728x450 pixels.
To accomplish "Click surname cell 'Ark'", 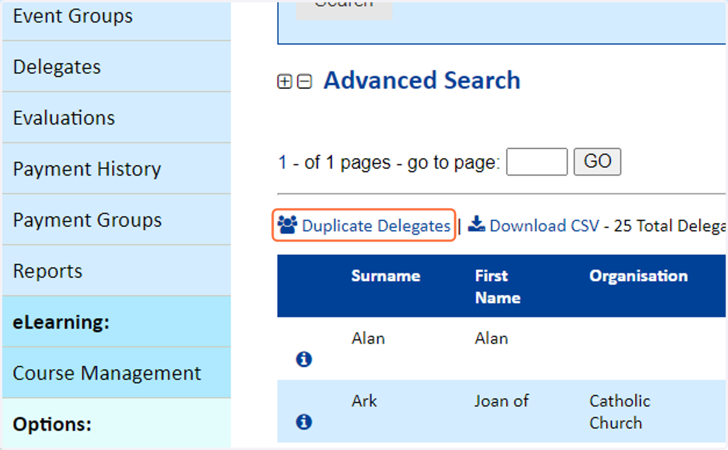I will (365, 401).
